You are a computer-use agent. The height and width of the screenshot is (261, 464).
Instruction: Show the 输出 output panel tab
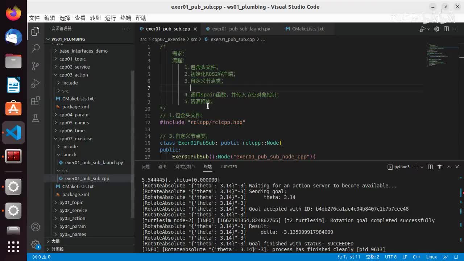click(x=162, y=167)
